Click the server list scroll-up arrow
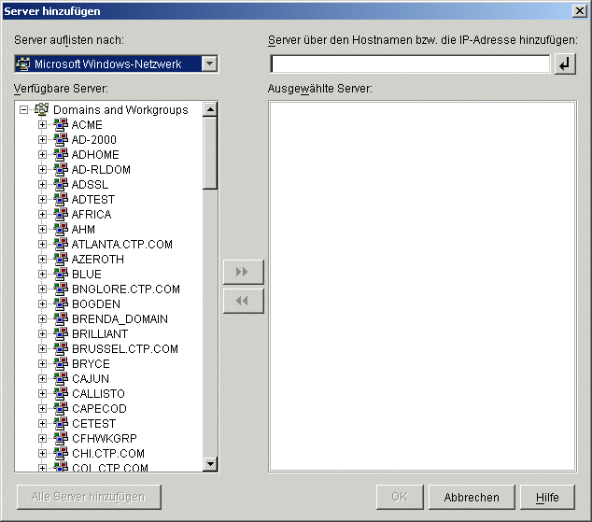Image resolution: width=592 pixels, height=522 pixels. tap(210, 109)
